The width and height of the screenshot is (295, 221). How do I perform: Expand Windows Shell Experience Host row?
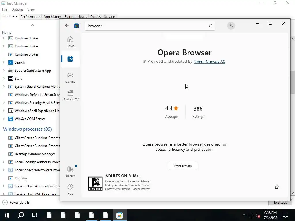tap(3, 111)
